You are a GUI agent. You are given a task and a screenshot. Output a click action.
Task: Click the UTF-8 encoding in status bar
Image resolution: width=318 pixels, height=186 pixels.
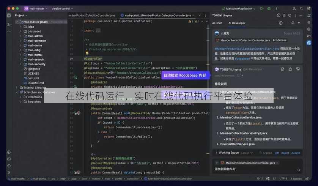(x=283, y=178)
